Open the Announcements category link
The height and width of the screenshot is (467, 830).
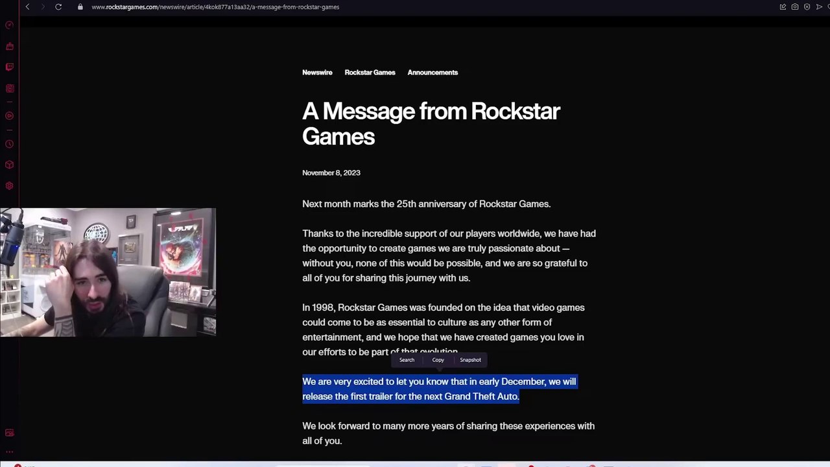pyautogui.click(x=433, y=73)
